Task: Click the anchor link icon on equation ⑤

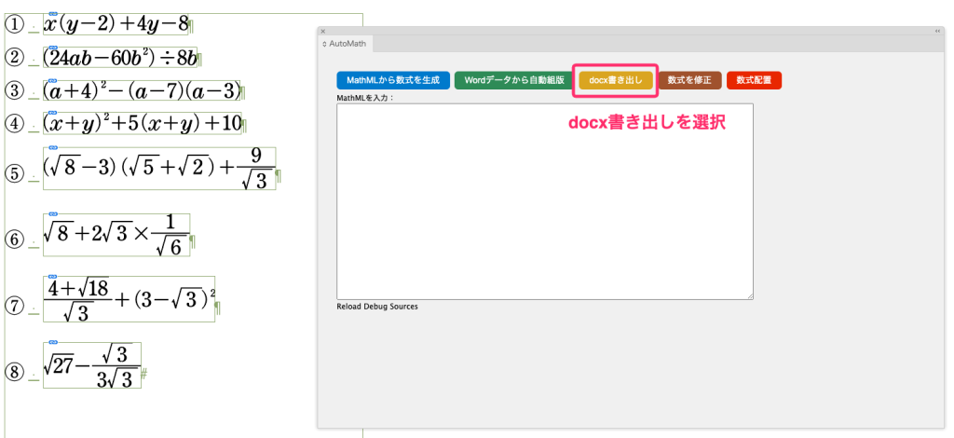Action: point(53,147)
